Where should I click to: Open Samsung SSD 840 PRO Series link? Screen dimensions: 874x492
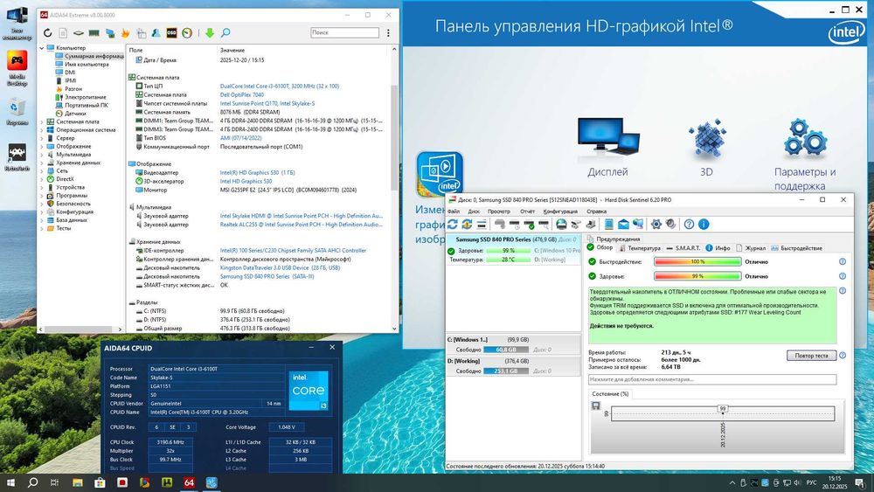click(267, 276)
